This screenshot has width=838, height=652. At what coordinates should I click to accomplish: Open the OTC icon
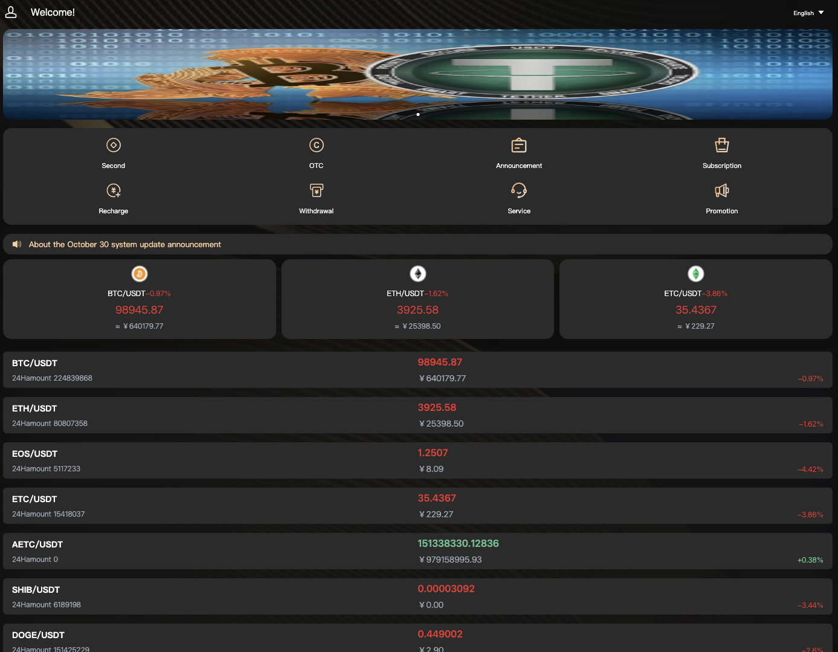point(317,145)
